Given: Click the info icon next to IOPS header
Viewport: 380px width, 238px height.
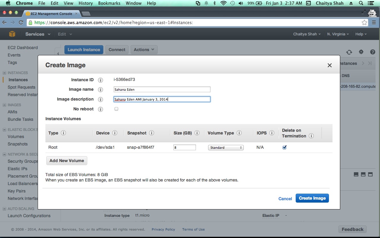Looking at the screenshot, I should point(272,133).
